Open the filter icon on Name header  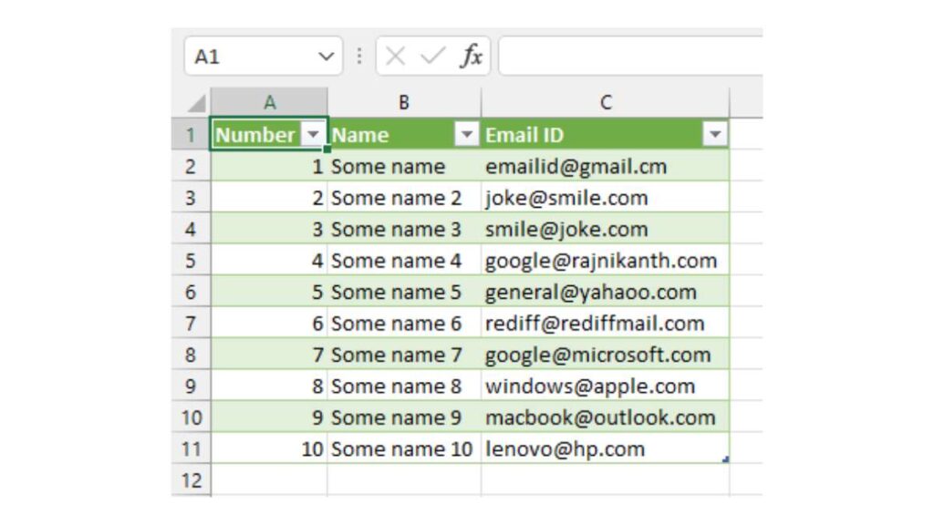[466, 134]
